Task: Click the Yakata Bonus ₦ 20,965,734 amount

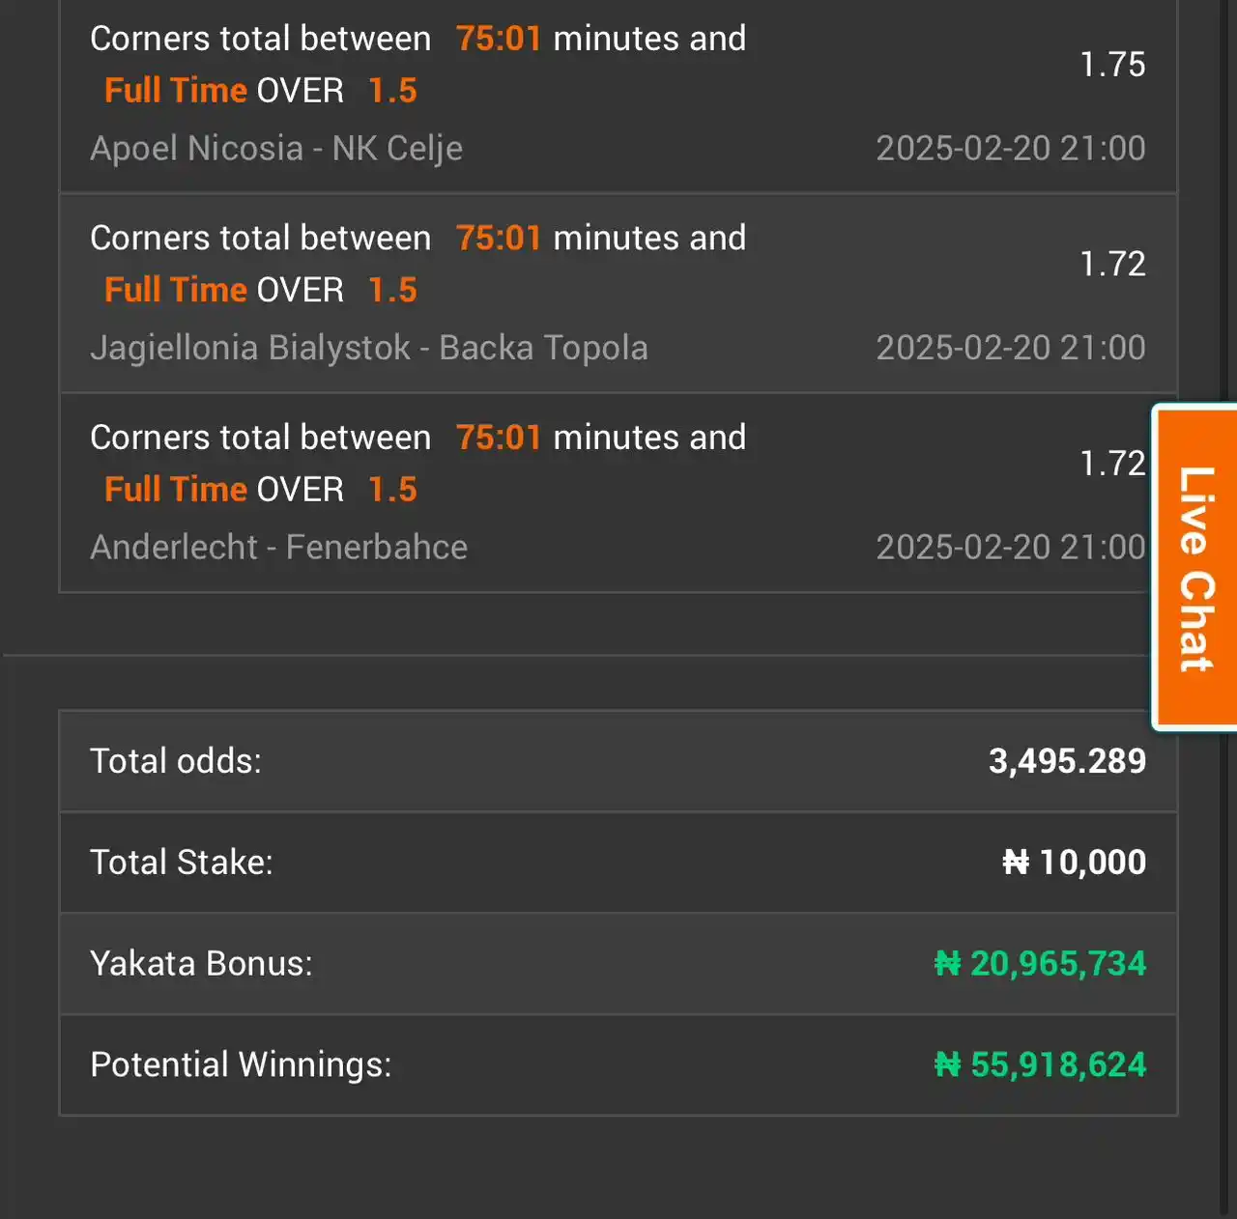Action: pos(1040,964)
